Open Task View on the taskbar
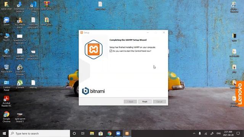This screenshot has width=244, height=137. (x=83, y=134)
